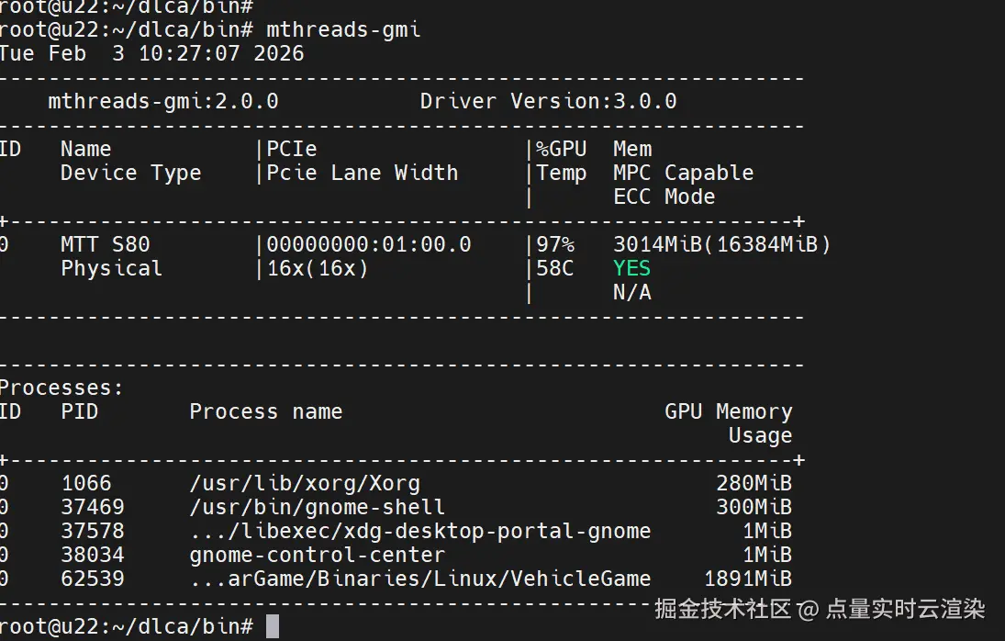Click the gnome-control-center process name

317,555
